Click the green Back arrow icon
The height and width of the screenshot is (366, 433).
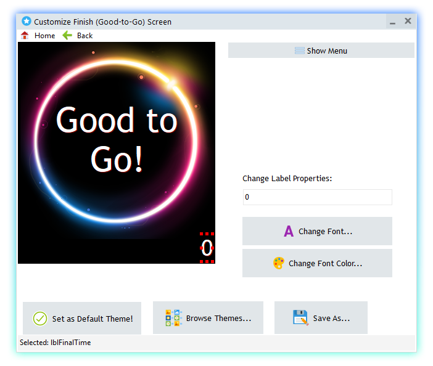[x=67, y=36]
